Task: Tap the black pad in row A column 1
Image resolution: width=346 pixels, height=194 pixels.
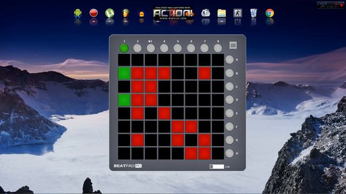Action: tap(124, 60)
